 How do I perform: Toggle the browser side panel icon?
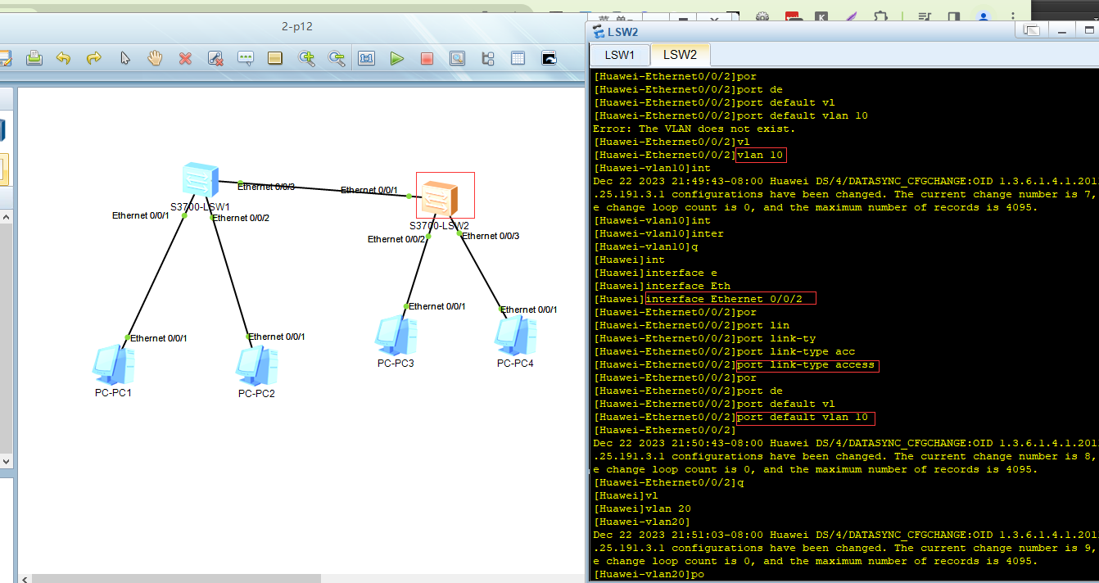(x=953, y=16)
